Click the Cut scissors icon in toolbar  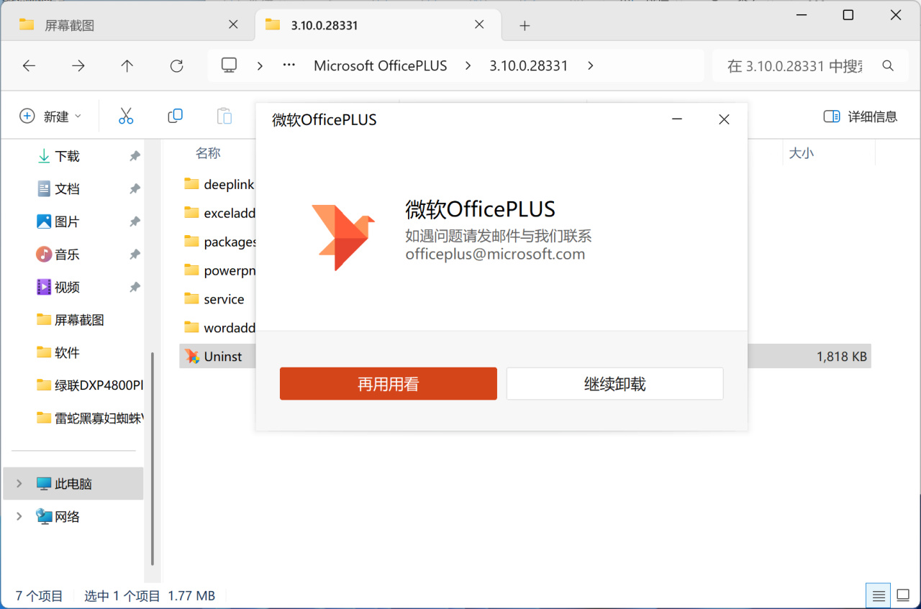click(126, 116)
